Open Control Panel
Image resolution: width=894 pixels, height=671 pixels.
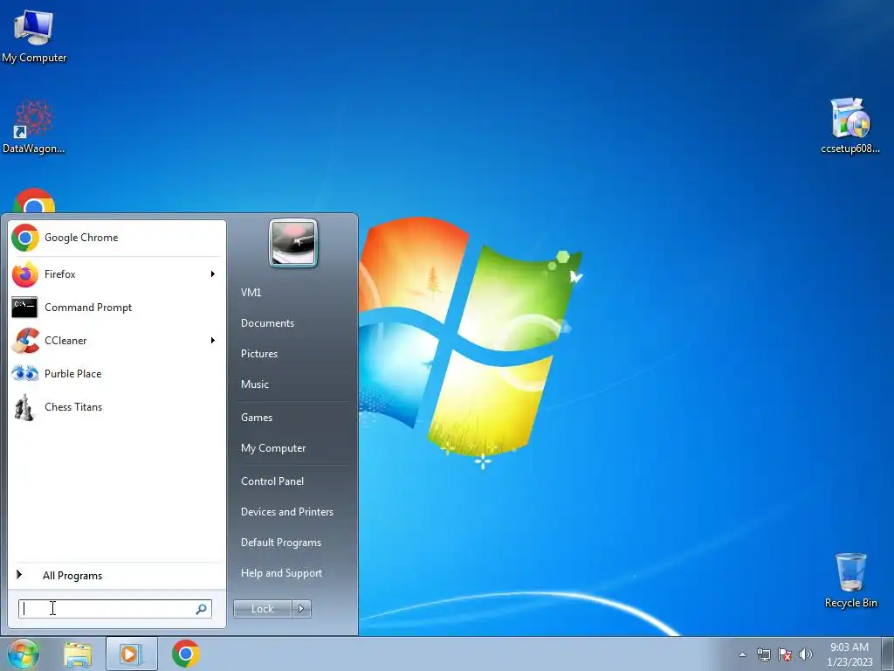click(272, 481)
